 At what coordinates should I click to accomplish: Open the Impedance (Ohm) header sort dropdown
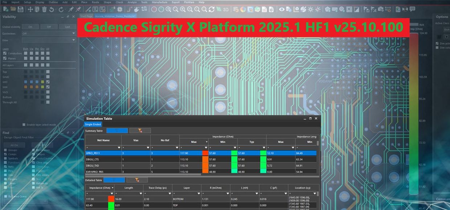pos(112,188)
